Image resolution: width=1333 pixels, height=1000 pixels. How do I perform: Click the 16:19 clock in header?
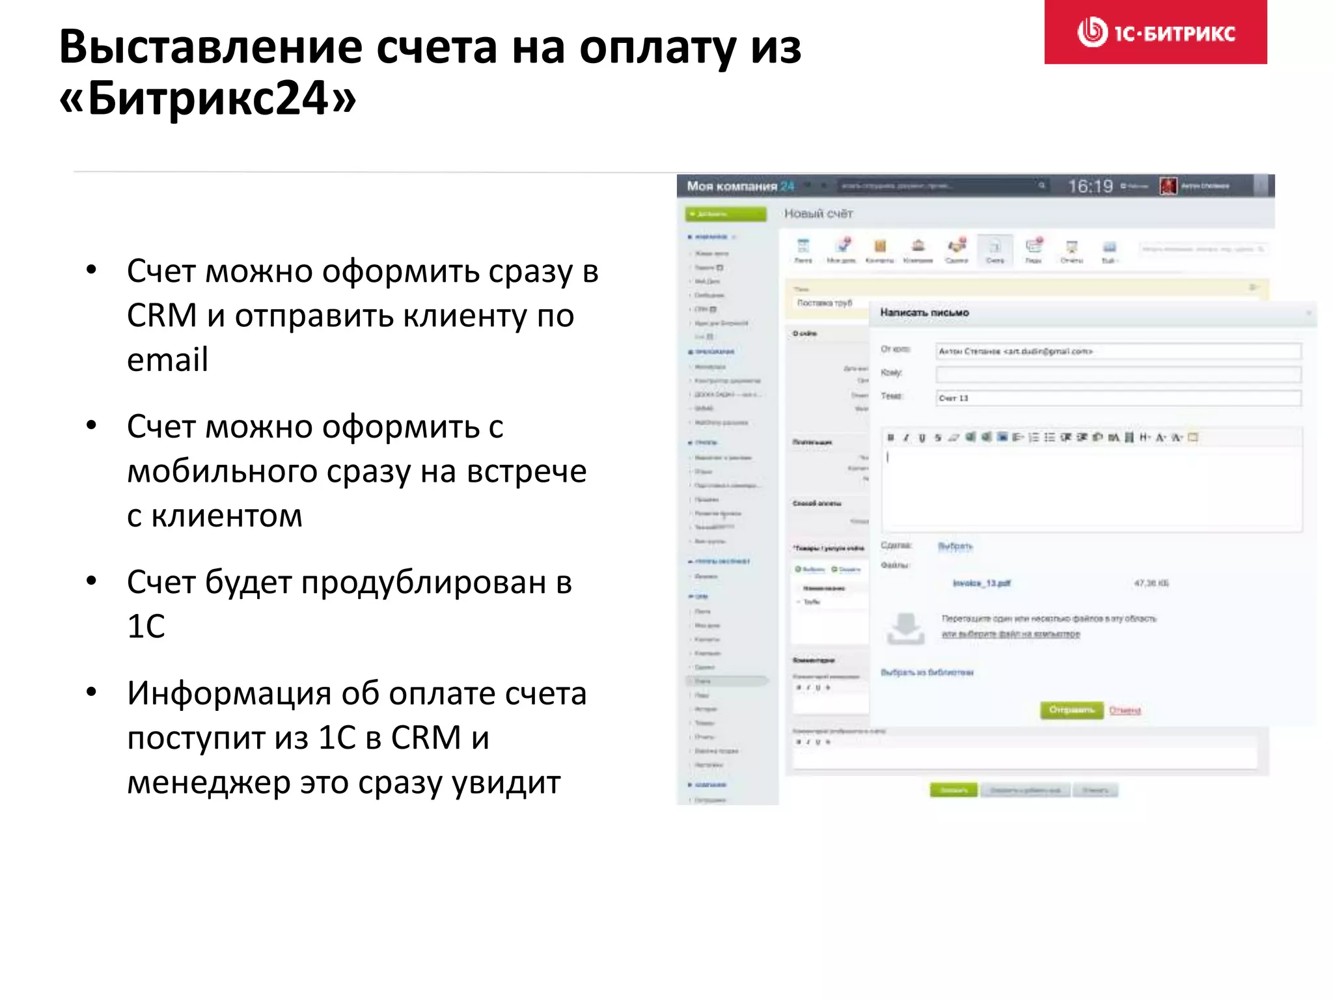point(1090,186)
